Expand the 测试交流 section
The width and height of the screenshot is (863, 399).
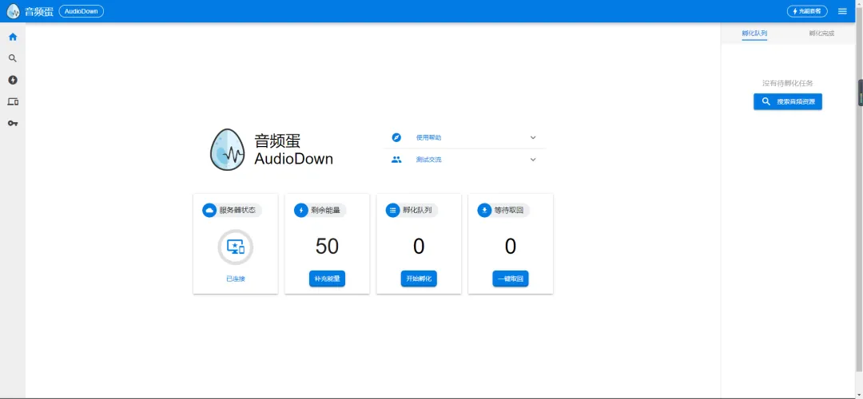(x=464, y=160)
